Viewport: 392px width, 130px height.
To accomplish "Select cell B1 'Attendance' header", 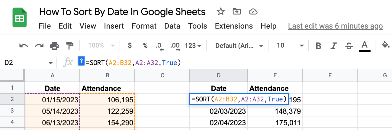I will (107, 88).
